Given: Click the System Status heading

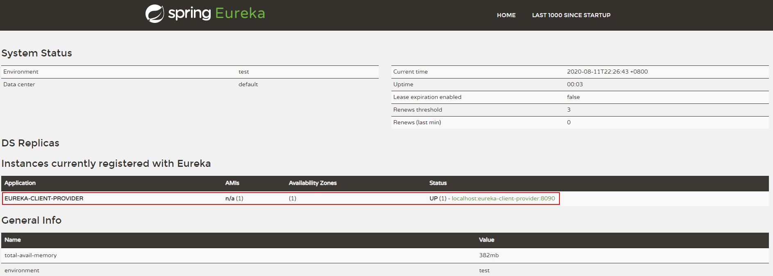Looking at the screenshot, I should pos(37,53).
